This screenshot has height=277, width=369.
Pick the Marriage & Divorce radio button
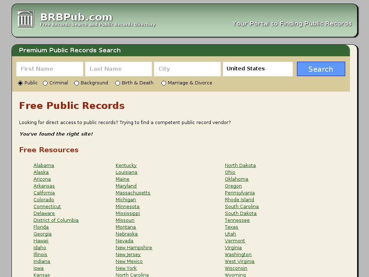coord(164,83)
